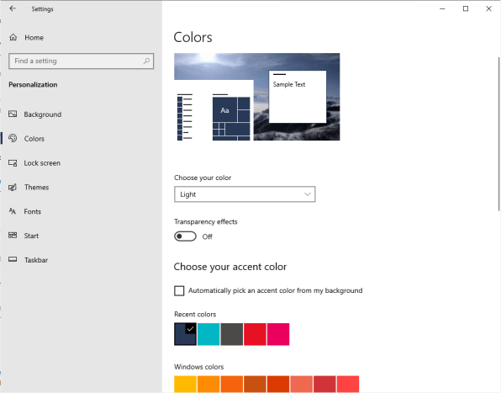
Task: Click the Start tiles icon
Action: point(13,236)
